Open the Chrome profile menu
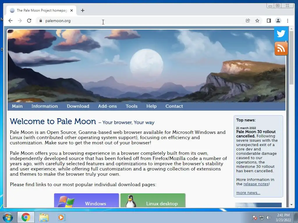This screenshot has height=223, width=298. point(278,21)
